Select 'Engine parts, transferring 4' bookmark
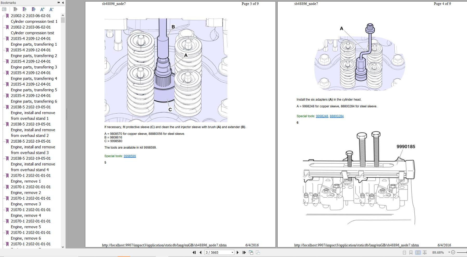This screenshot has width=467, height=257. 34,79
